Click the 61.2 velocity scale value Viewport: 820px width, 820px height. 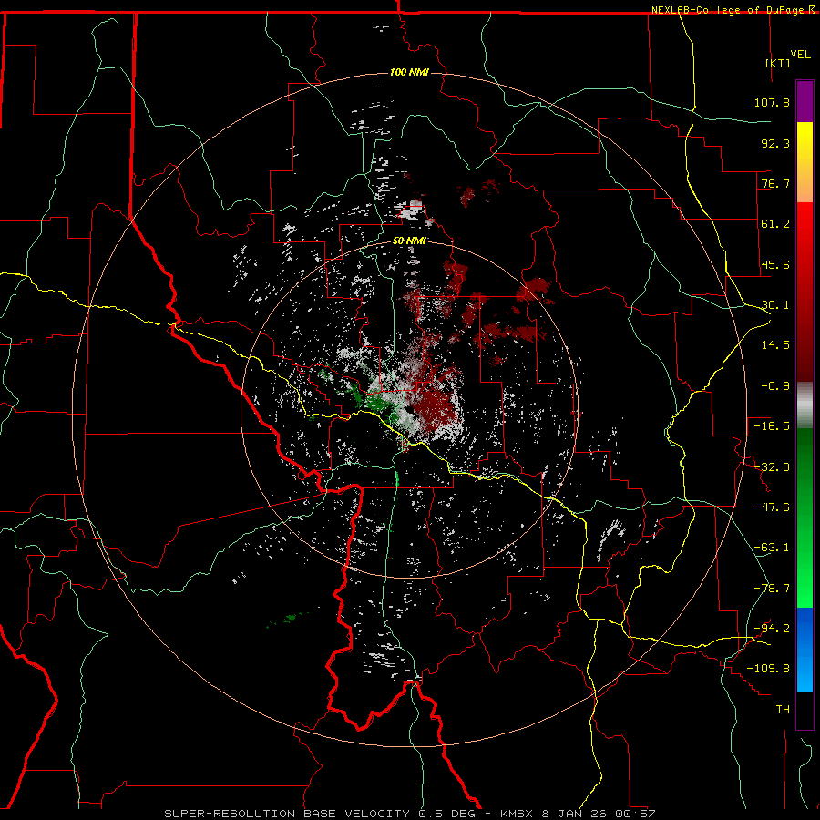coord(775,224)
